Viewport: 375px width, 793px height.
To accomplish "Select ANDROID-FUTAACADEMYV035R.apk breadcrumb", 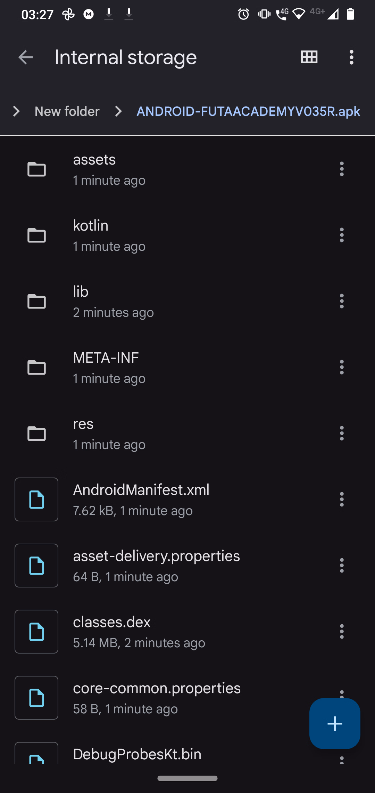I will (248, 111).
